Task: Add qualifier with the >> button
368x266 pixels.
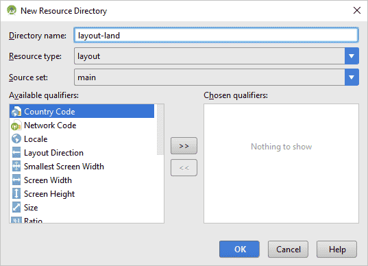Action: [184, 146]
